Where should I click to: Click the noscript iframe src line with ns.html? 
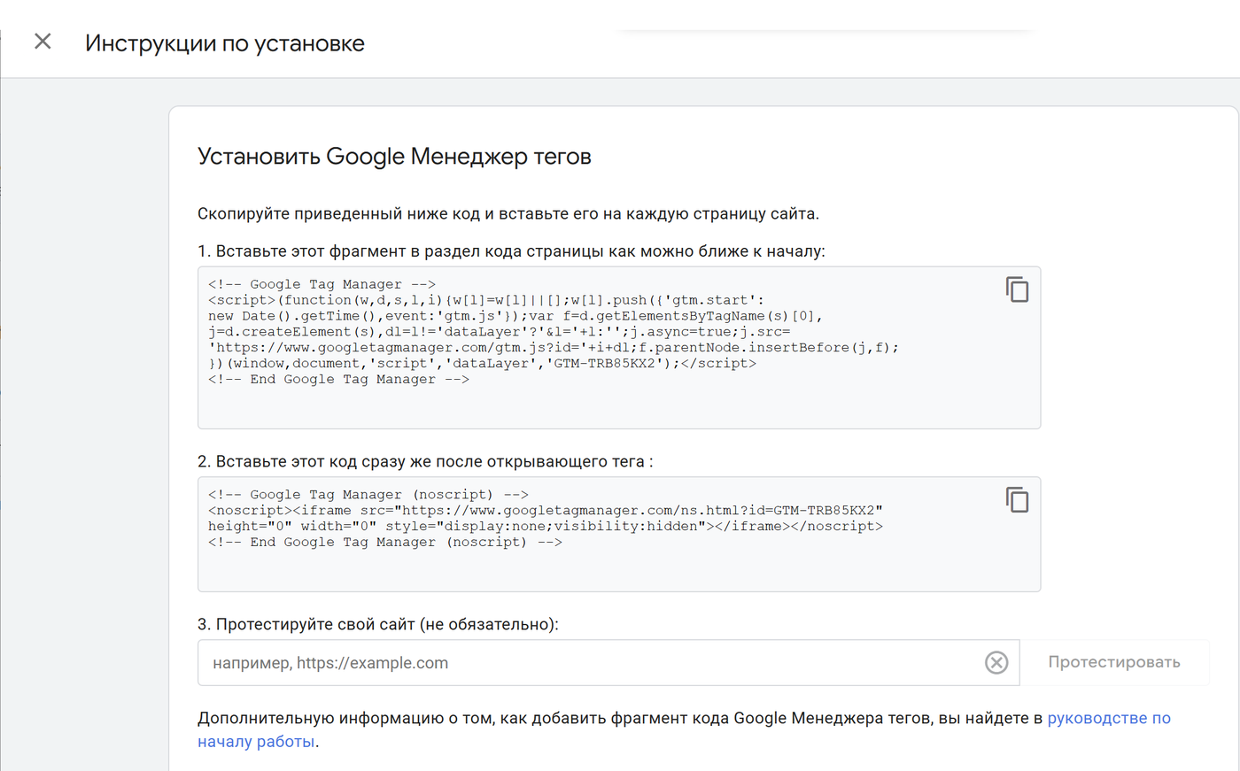click(x=546, y=511)
